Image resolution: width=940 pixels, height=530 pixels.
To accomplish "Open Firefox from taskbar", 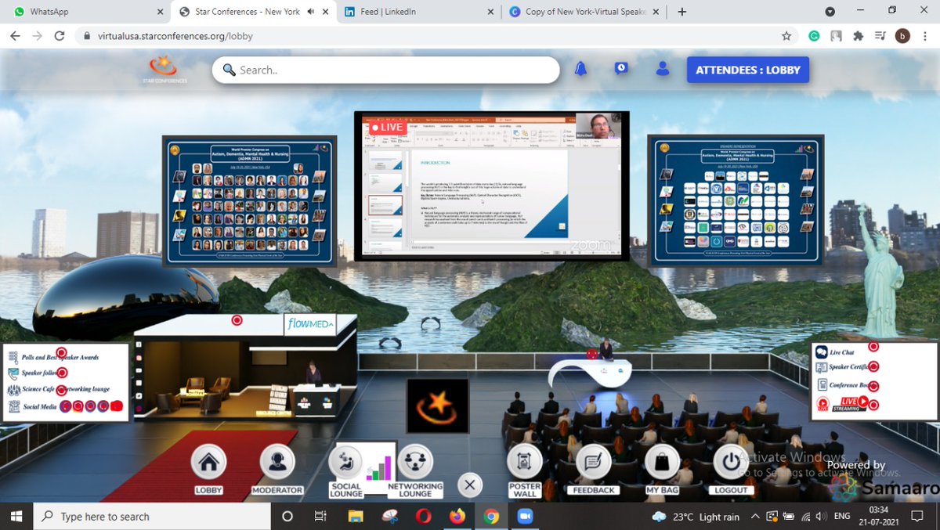I will click(x=457, y=516).
